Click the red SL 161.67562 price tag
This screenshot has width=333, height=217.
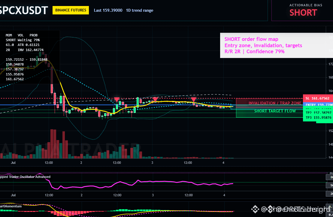click(x=318, y=98)
